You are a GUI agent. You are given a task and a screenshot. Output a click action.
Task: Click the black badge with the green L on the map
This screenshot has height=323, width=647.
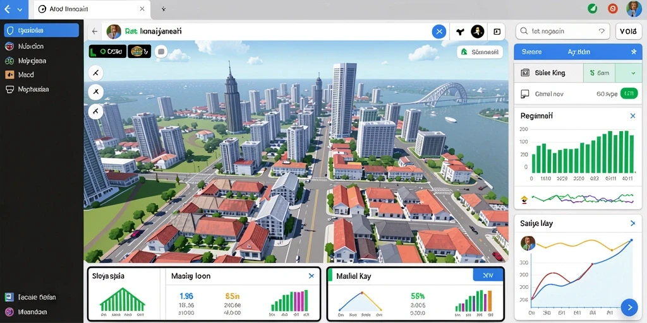pos(107,52)
